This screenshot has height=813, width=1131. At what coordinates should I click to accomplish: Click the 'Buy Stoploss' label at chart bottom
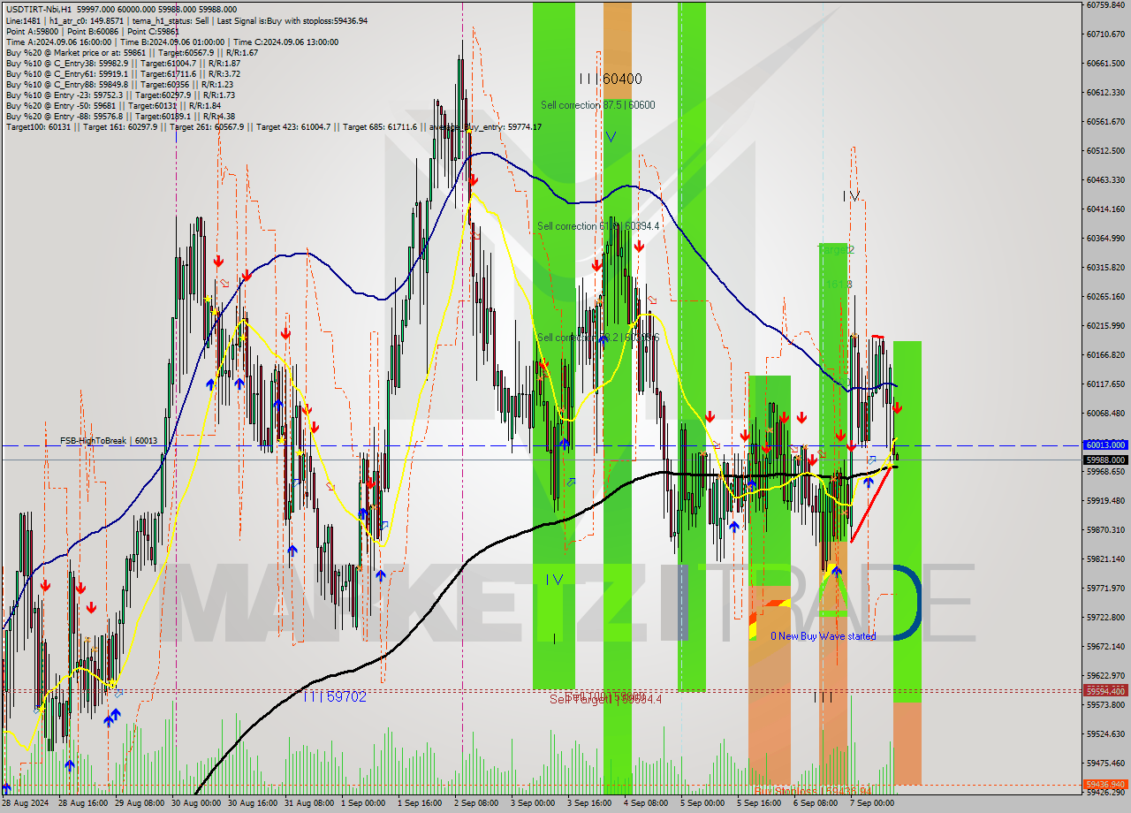click(x=813, y=790)
